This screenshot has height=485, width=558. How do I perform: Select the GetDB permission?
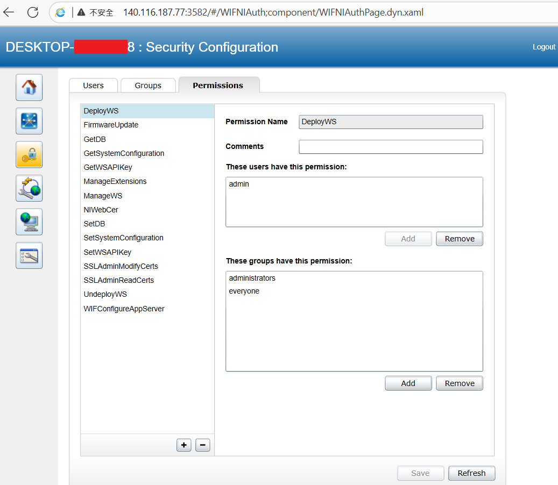[147, 139]
